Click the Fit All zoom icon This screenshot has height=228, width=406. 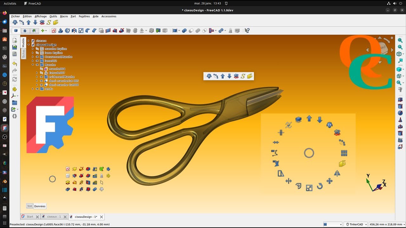click(400, 40)
